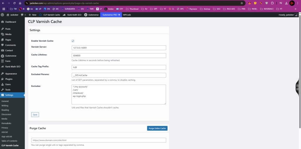Open browser downloads icon

click(x=286, y=3)
